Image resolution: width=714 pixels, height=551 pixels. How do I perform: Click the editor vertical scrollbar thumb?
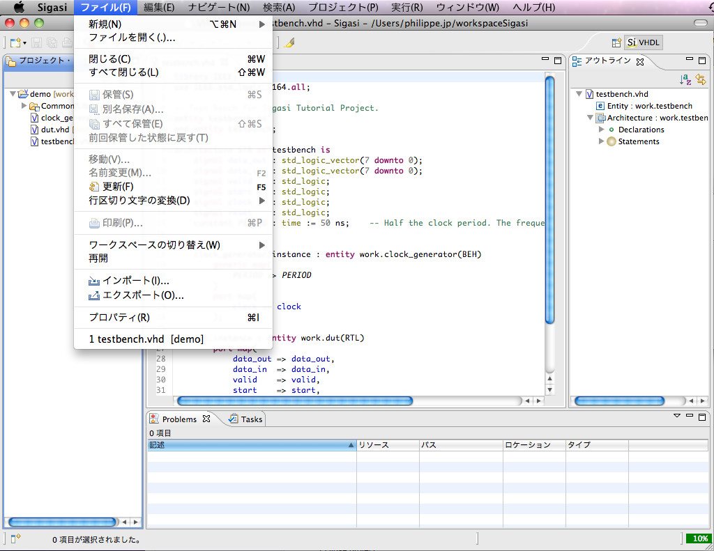(x=549, y=200)
